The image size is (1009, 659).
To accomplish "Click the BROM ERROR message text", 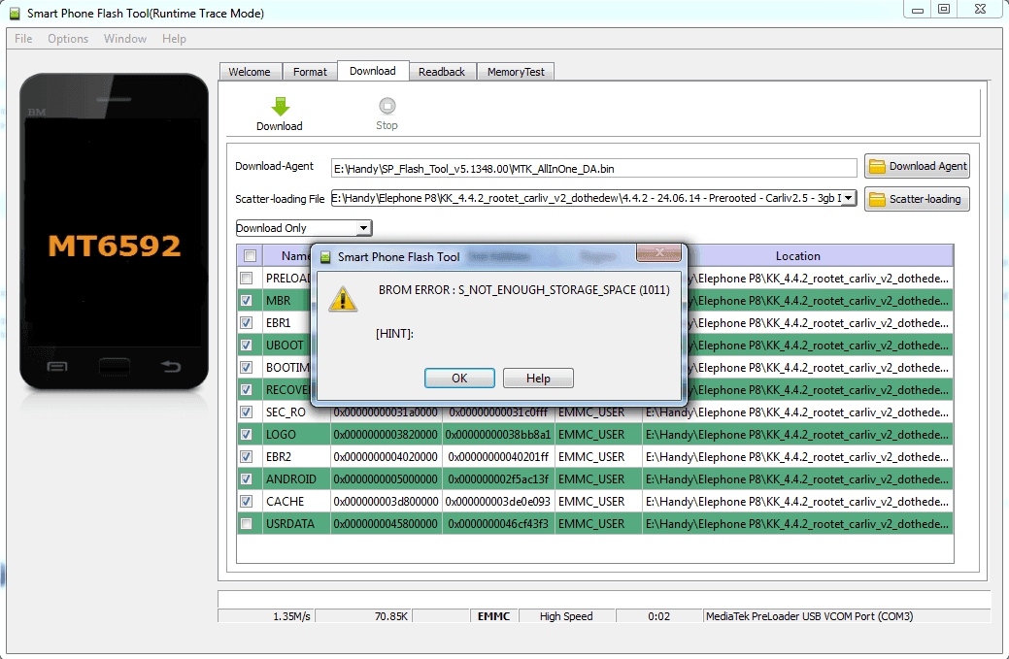I will point(523,290).
